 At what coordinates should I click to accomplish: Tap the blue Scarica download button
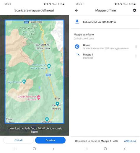point(50,140)
